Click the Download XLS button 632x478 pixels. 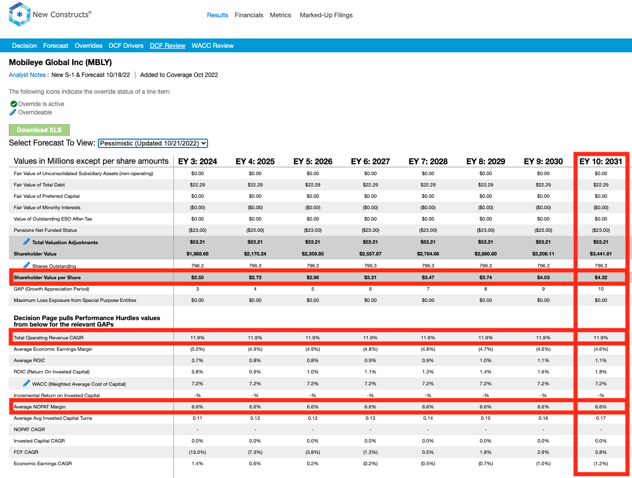point(39,130)
